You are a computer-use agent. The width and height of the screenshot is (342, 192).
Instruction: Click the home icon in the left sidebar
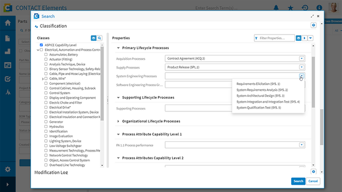tap(8, 23)
